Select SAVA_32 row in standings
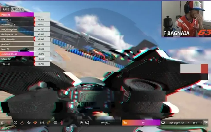 (x=17, y=59)
